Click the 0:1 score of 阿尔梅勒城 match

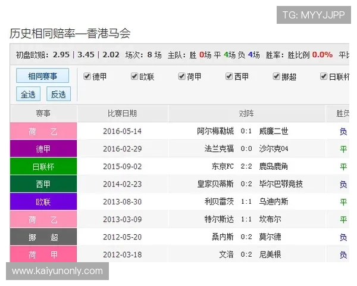[x=246, y=131]
